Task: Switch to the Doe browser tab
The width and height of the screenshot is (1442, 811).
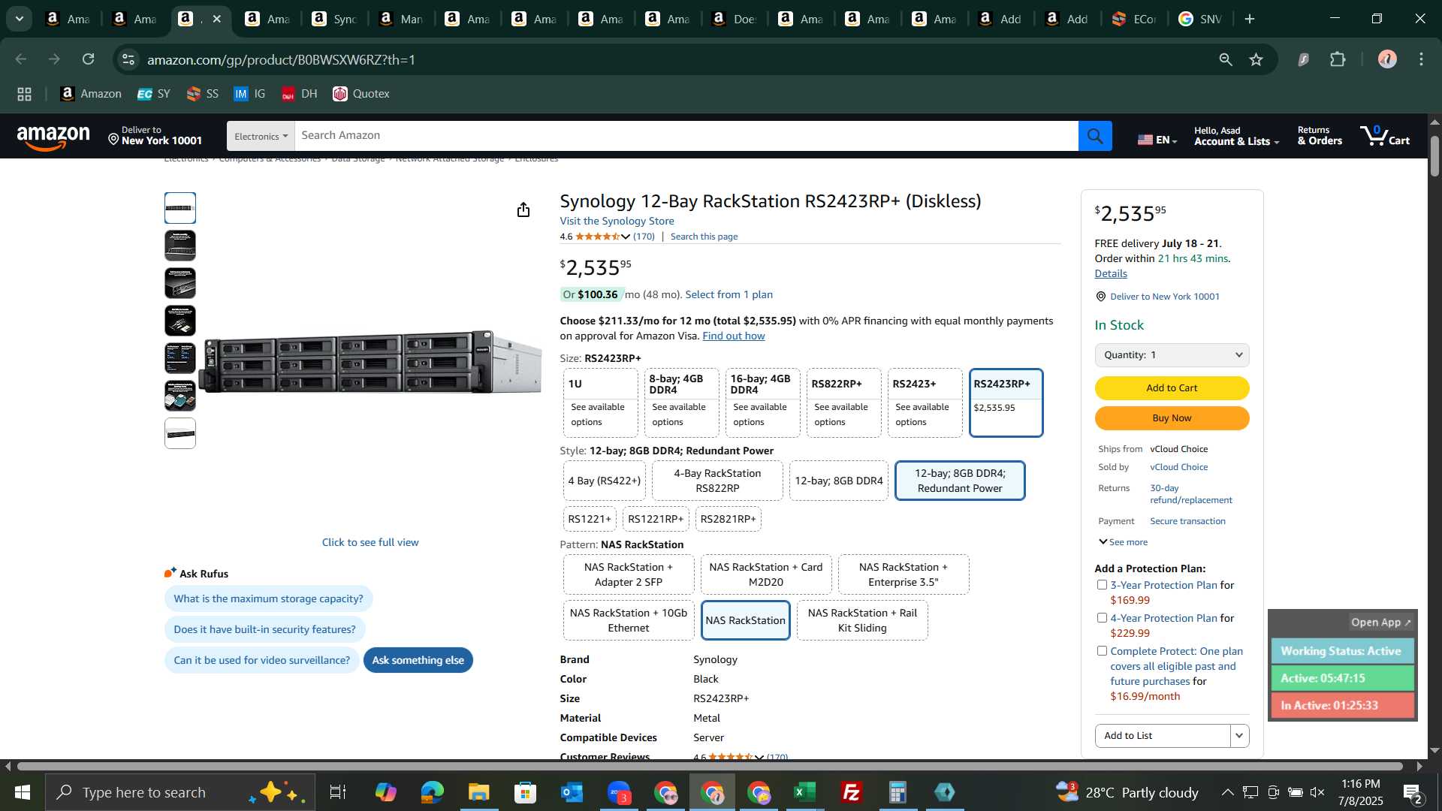Action: click(734, 19)
